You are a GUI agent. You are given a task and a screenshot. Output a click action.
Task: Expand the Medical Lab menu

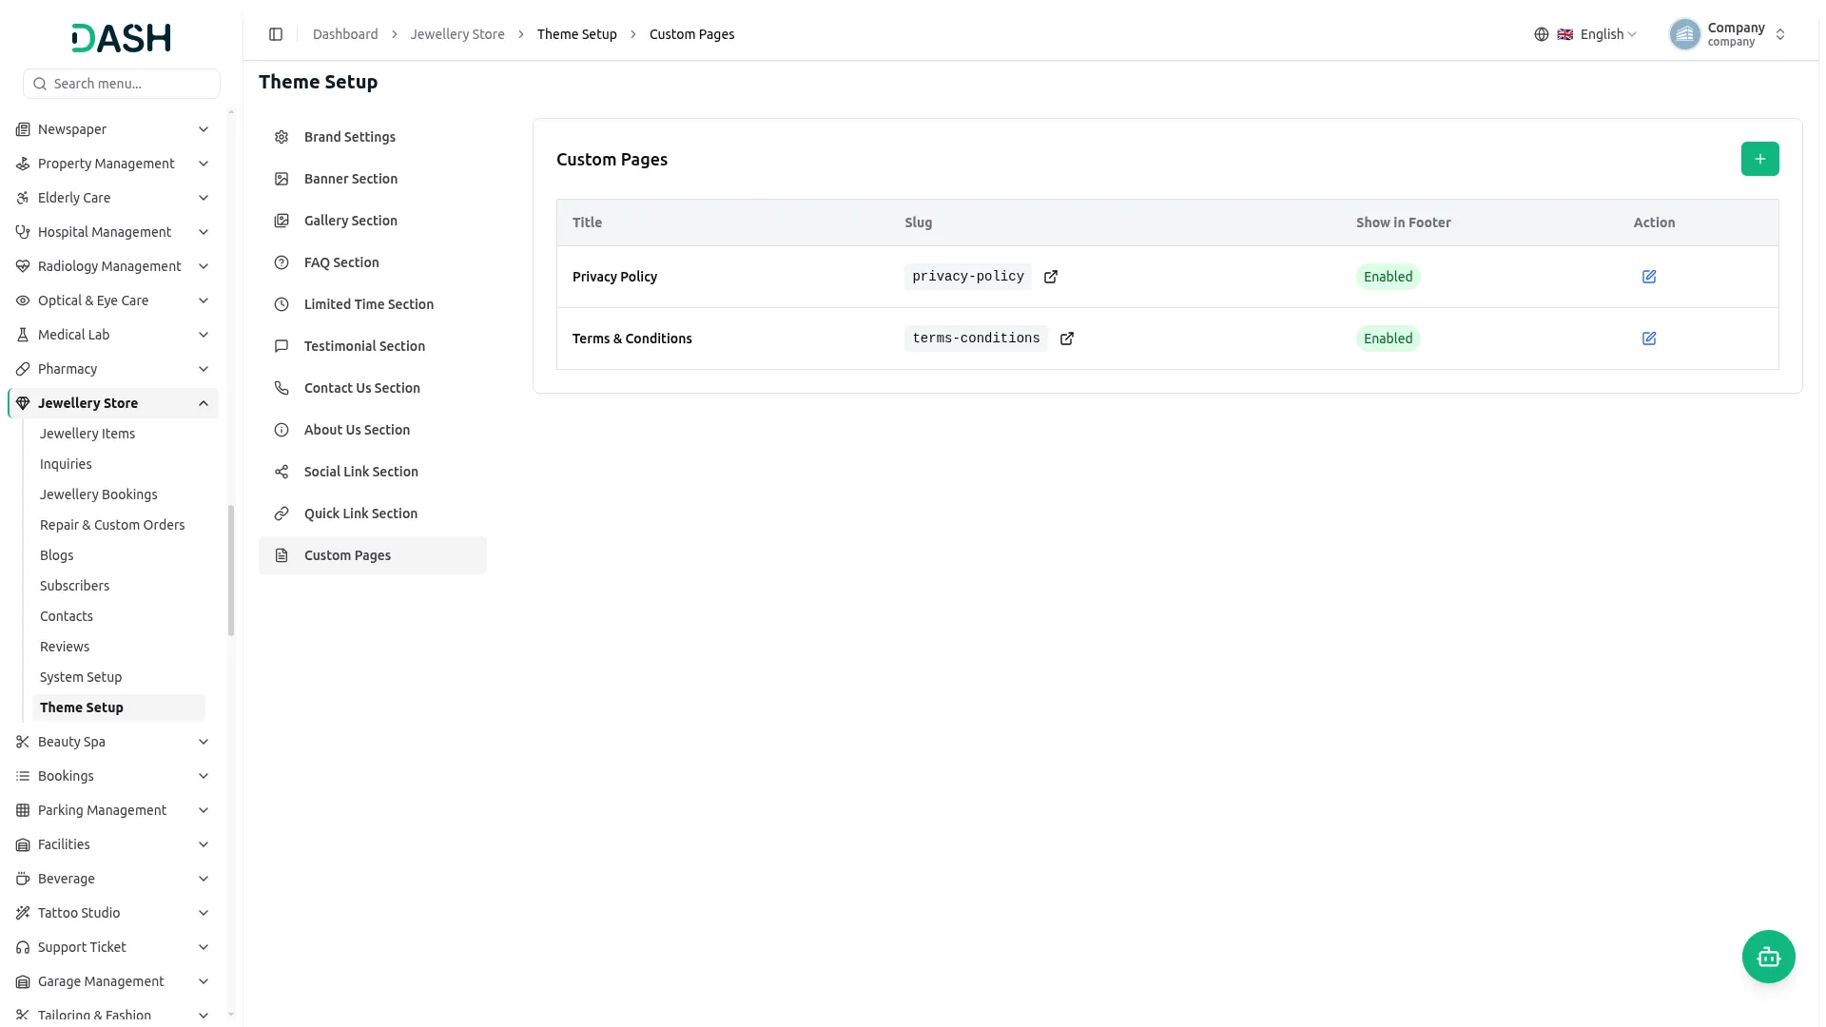point(112,335)
